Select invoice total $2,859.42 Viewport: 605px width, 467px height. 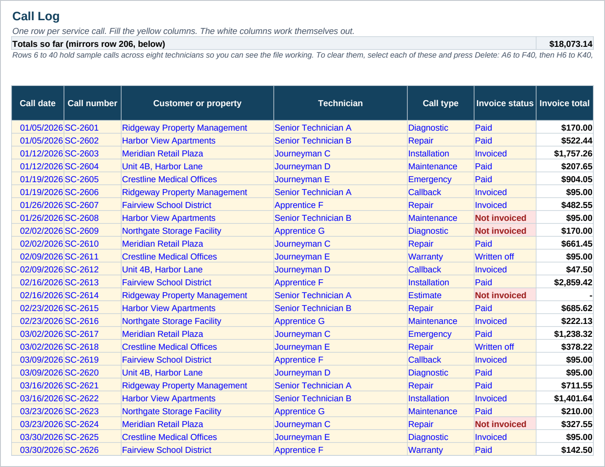click(x=565, y=282)
